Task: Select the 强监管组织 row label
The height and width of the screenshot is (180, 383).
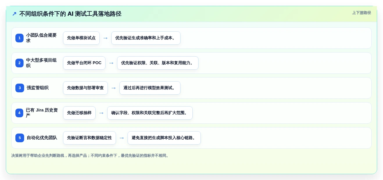Action: tap(37, 88)
